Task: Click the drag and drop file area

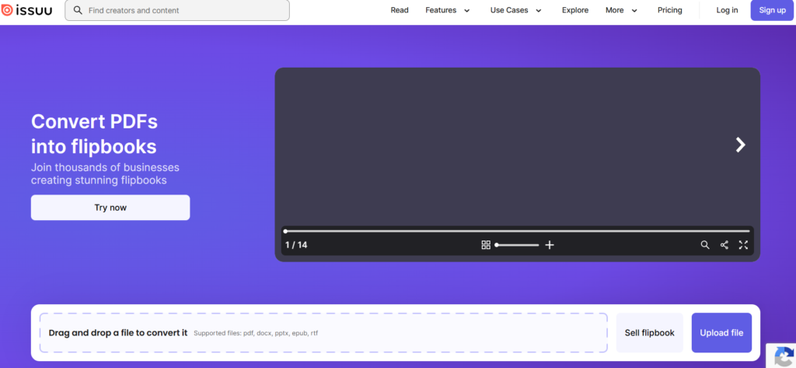Action: click(323, 333)
